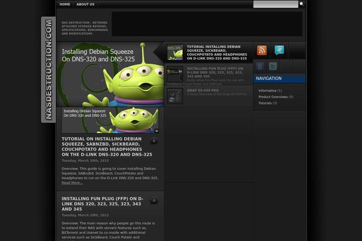Viewport: 362px width, 241px height.
Task: Open the Informative (1) category
Action: [x=270, y=90]
